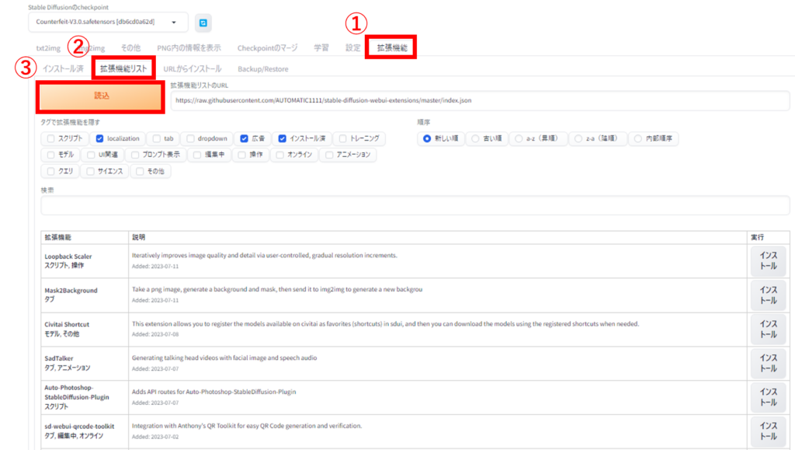Image resolution: width=795 pixels, height=450 pixels.
Task: Install the SadTalker extension
Action: click(x=767, y=363)
